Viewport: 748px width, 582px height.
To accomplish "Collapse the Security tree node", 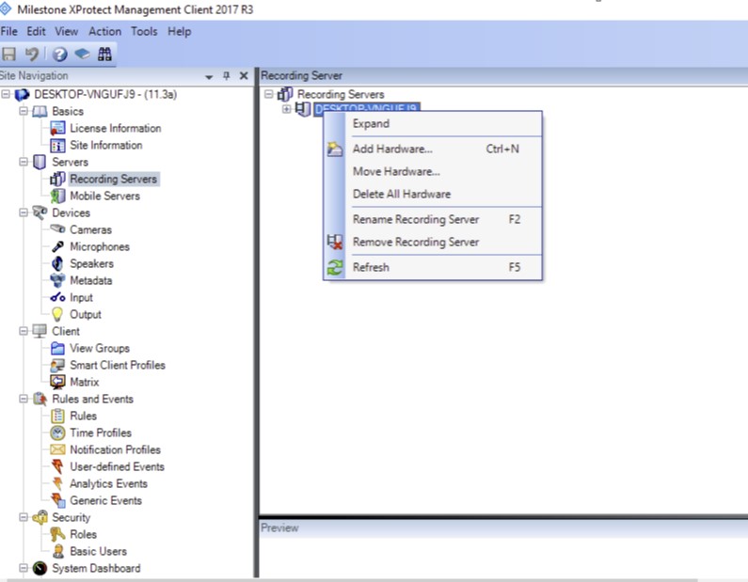I will [x=24, y=517].
